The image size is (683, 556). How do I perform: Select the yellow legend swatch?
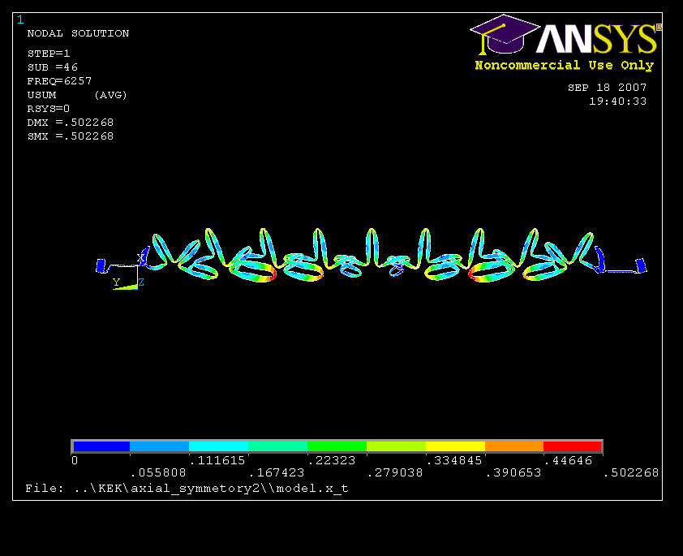tap(455, 446)
